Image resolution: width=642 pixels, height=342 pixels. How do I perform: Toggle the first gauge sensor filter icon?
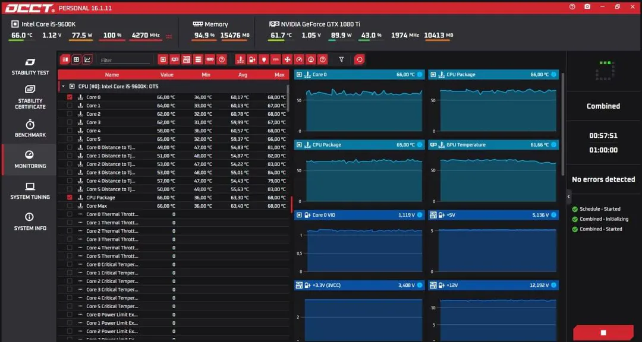click(299, 60)
